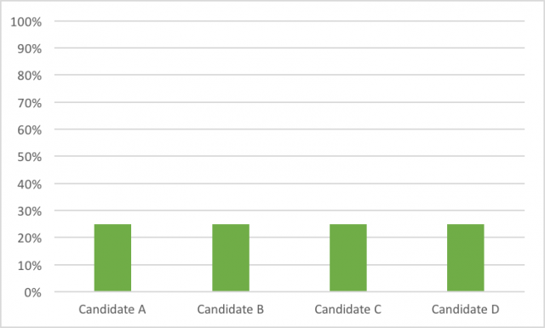Select the Candidate C axis label

coord(348,309)
